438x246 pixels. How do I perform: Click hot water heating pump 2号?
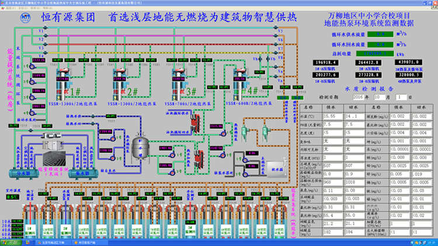(172, 173)
